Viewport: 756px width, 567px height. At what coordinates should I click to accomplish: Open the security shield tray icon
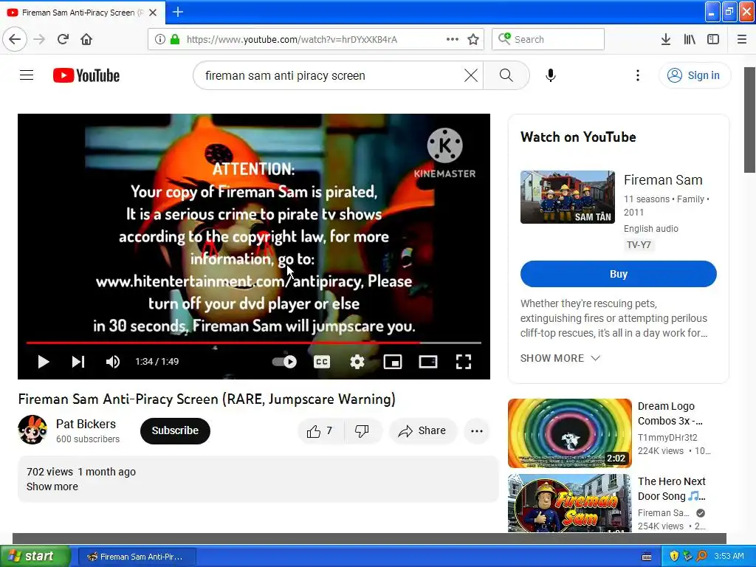click(674, 557)
